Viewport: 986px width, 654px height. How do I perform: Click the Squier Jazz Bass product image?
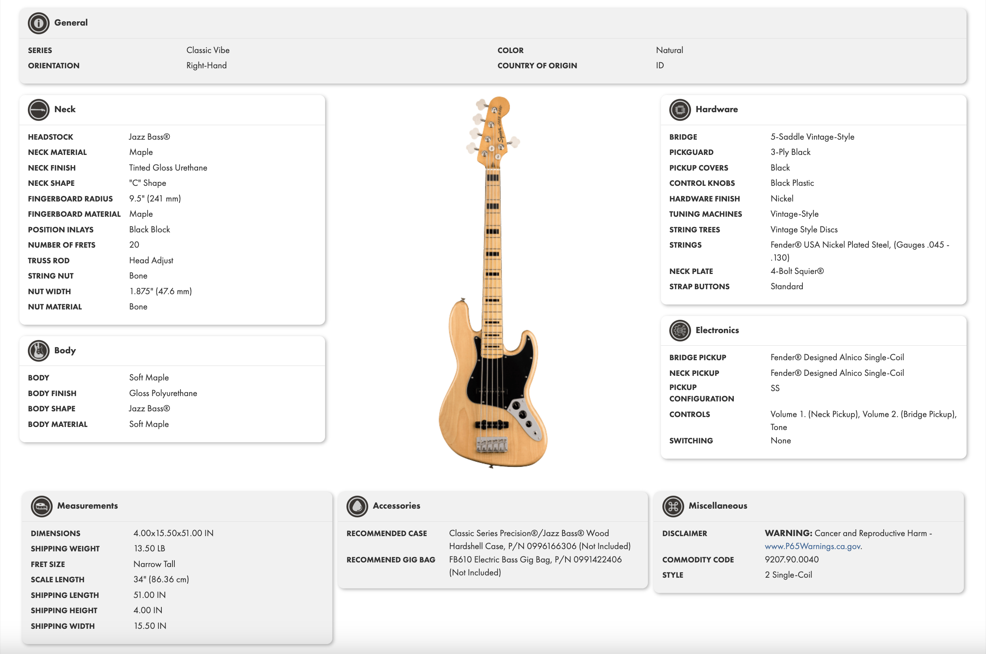point(493,282)
